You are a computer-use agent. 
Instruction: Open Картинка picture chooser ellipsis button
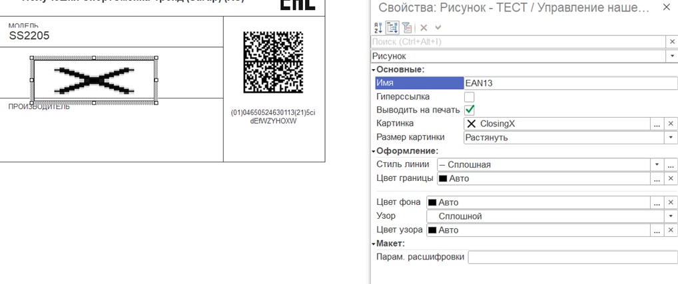point(657,124)
